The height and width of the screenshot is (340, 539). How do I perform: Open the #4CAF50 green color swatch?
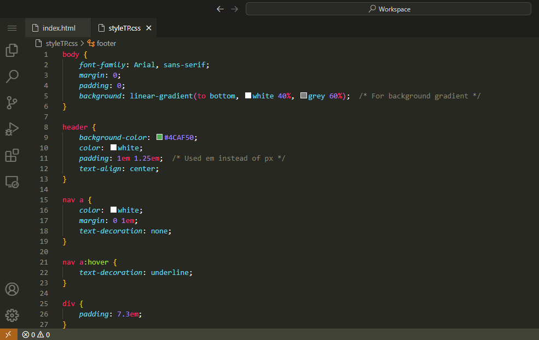pyautogui.click(x=159, y=137)
